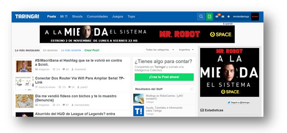Click the Estadísticas heading

point(214,110)
